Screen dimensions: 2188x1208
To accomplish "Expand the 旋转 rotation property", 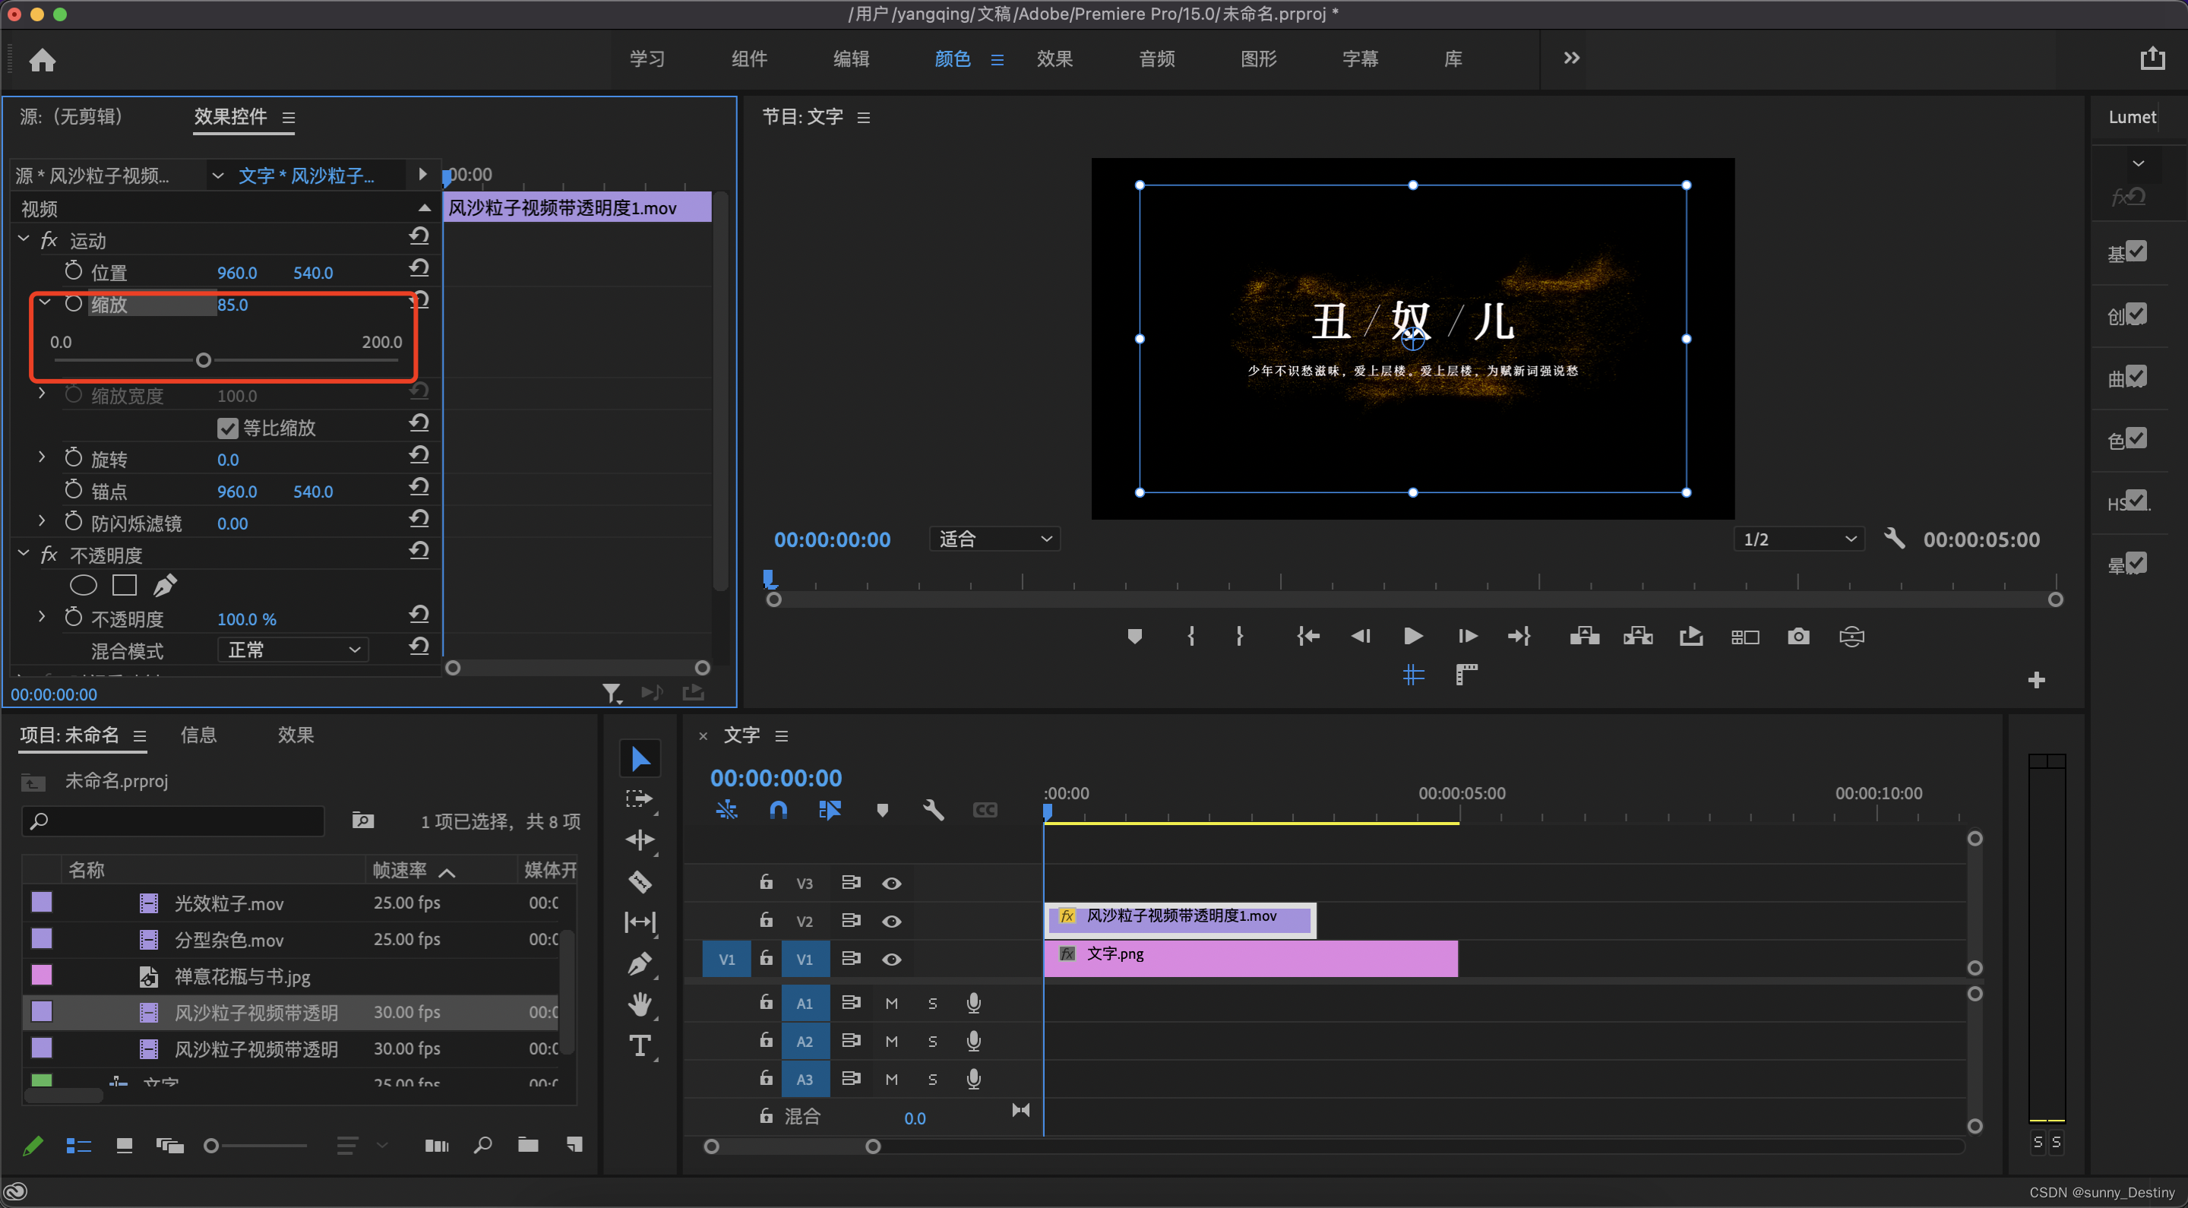I will pyautogui.click(x=42, y=458).
